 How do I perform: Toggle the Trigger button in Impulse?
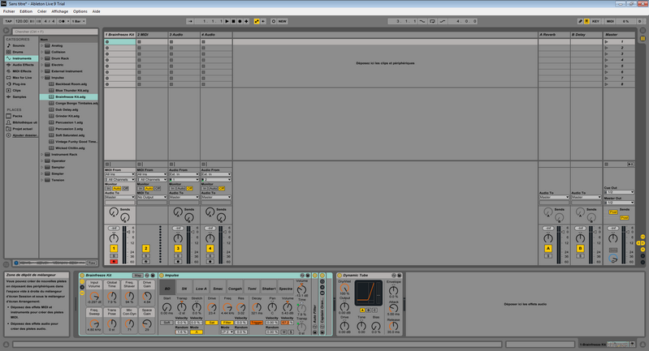(x=257, y=323)
